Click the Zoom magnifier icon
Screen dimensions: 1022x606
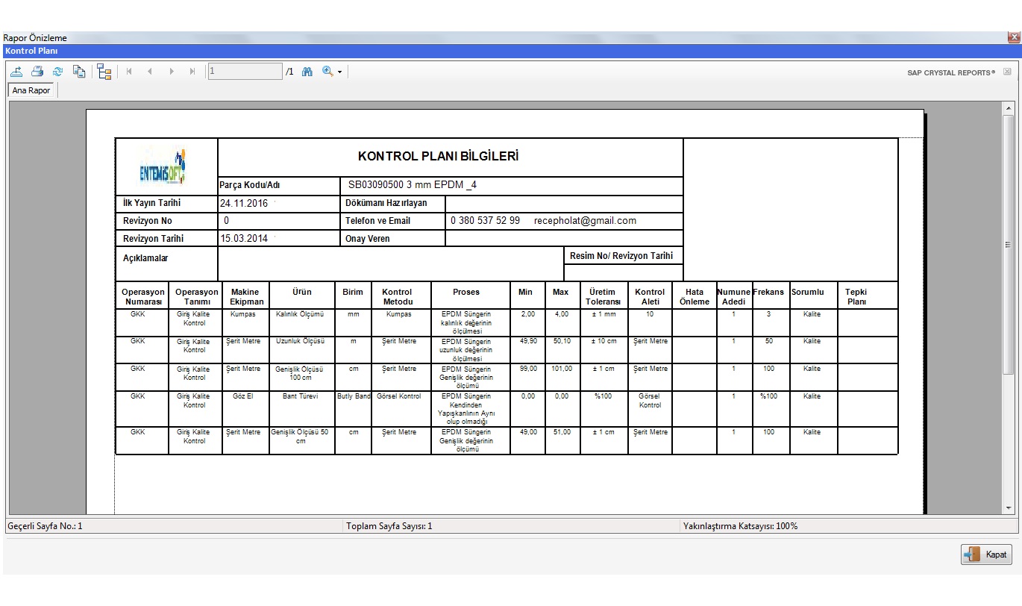point(327,72)
